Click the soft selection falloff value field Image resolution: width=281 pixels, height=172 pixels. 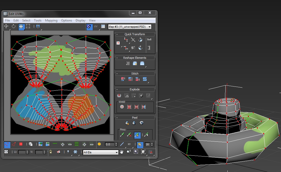[110, 144]
